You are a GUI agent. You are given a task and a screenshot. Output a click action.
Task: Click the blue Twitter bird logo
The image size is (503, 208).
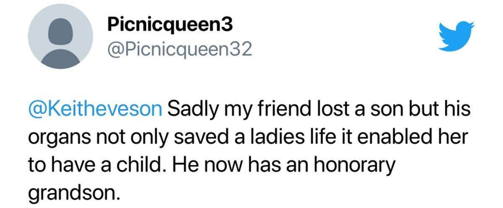pos(456,36)
